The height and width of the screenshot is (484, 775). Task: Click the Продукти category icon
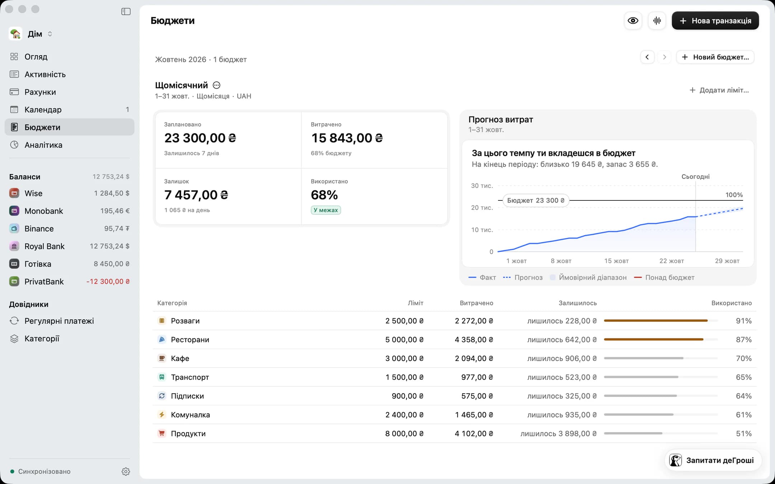162,433
